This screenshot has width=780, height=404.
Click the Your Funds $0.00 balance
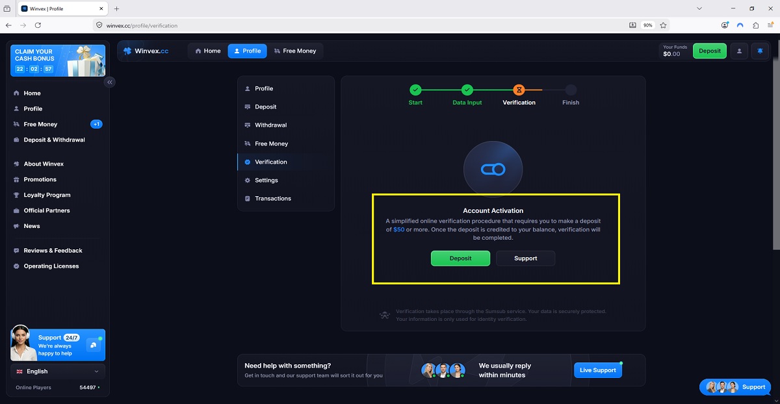coord(673,51)
